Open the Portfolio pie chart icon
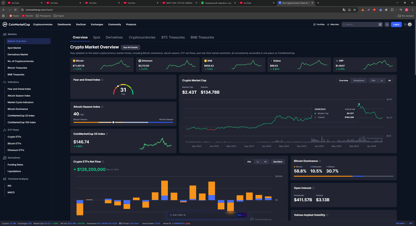The height and width of the screenshot is (226, 416). pyautogui.click(x=314, y=24)
